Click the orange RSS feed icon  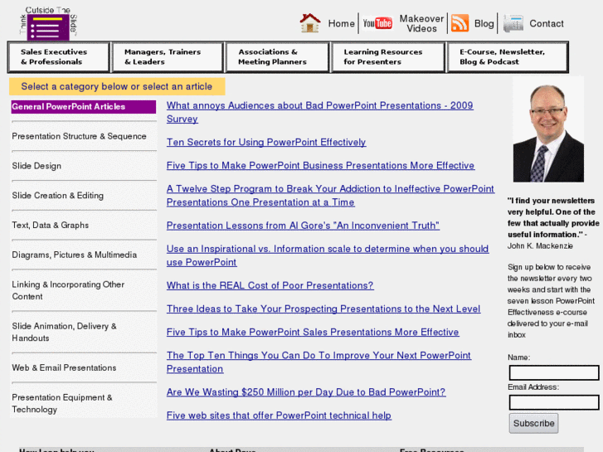click(x=460, y=23)
